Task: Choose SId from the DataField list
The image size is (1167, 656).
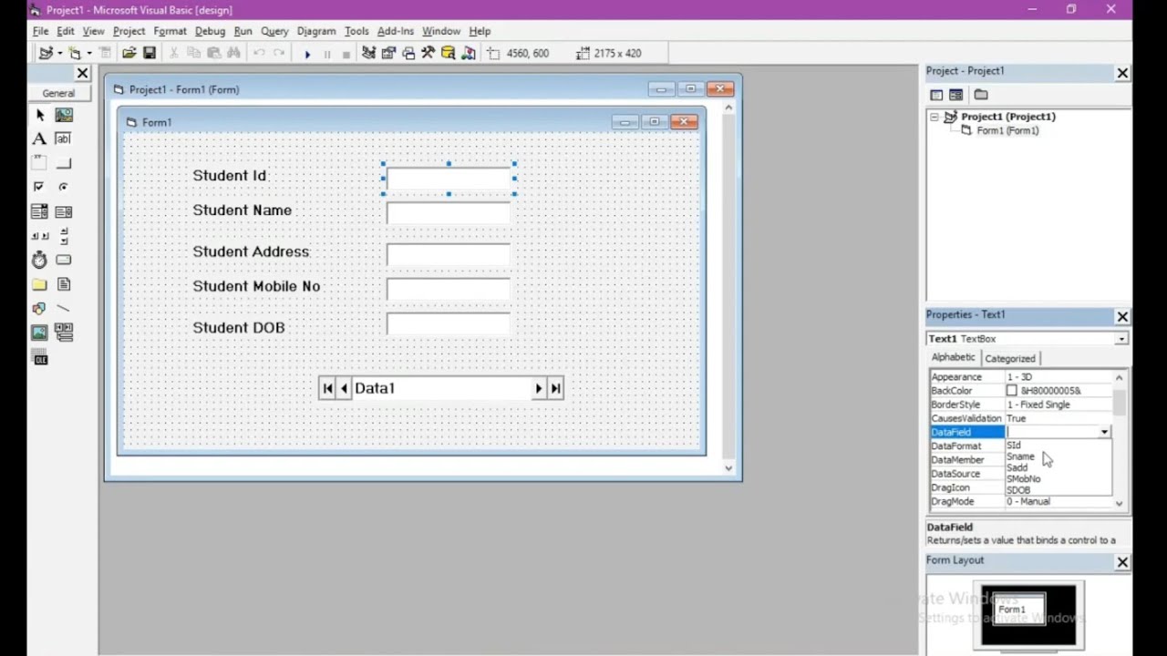Action: 1014,446
